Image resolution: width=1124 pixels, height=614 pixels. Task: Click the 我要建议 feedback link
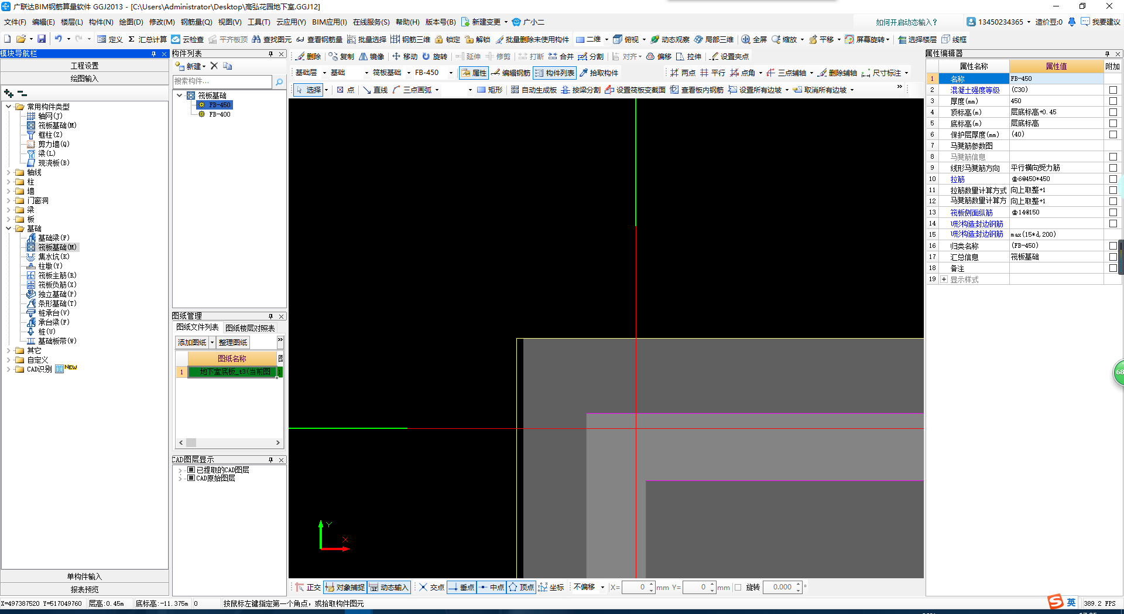[1101, 22]
